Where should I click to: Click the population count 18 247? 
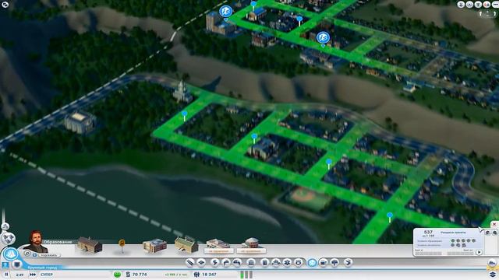click(x=209, y=275)
